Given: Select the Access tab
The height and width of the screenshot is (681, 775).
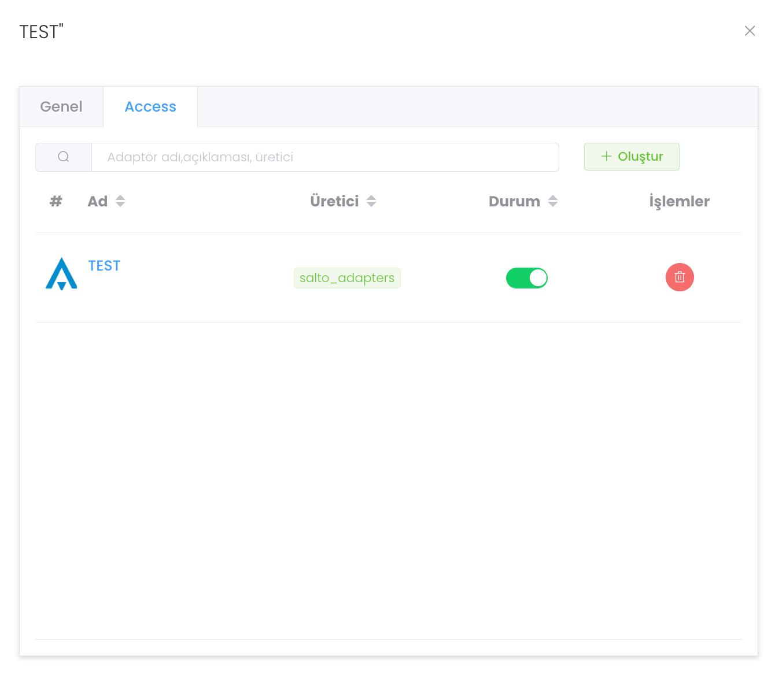Looking at the screenshot, I should point(150,107).
